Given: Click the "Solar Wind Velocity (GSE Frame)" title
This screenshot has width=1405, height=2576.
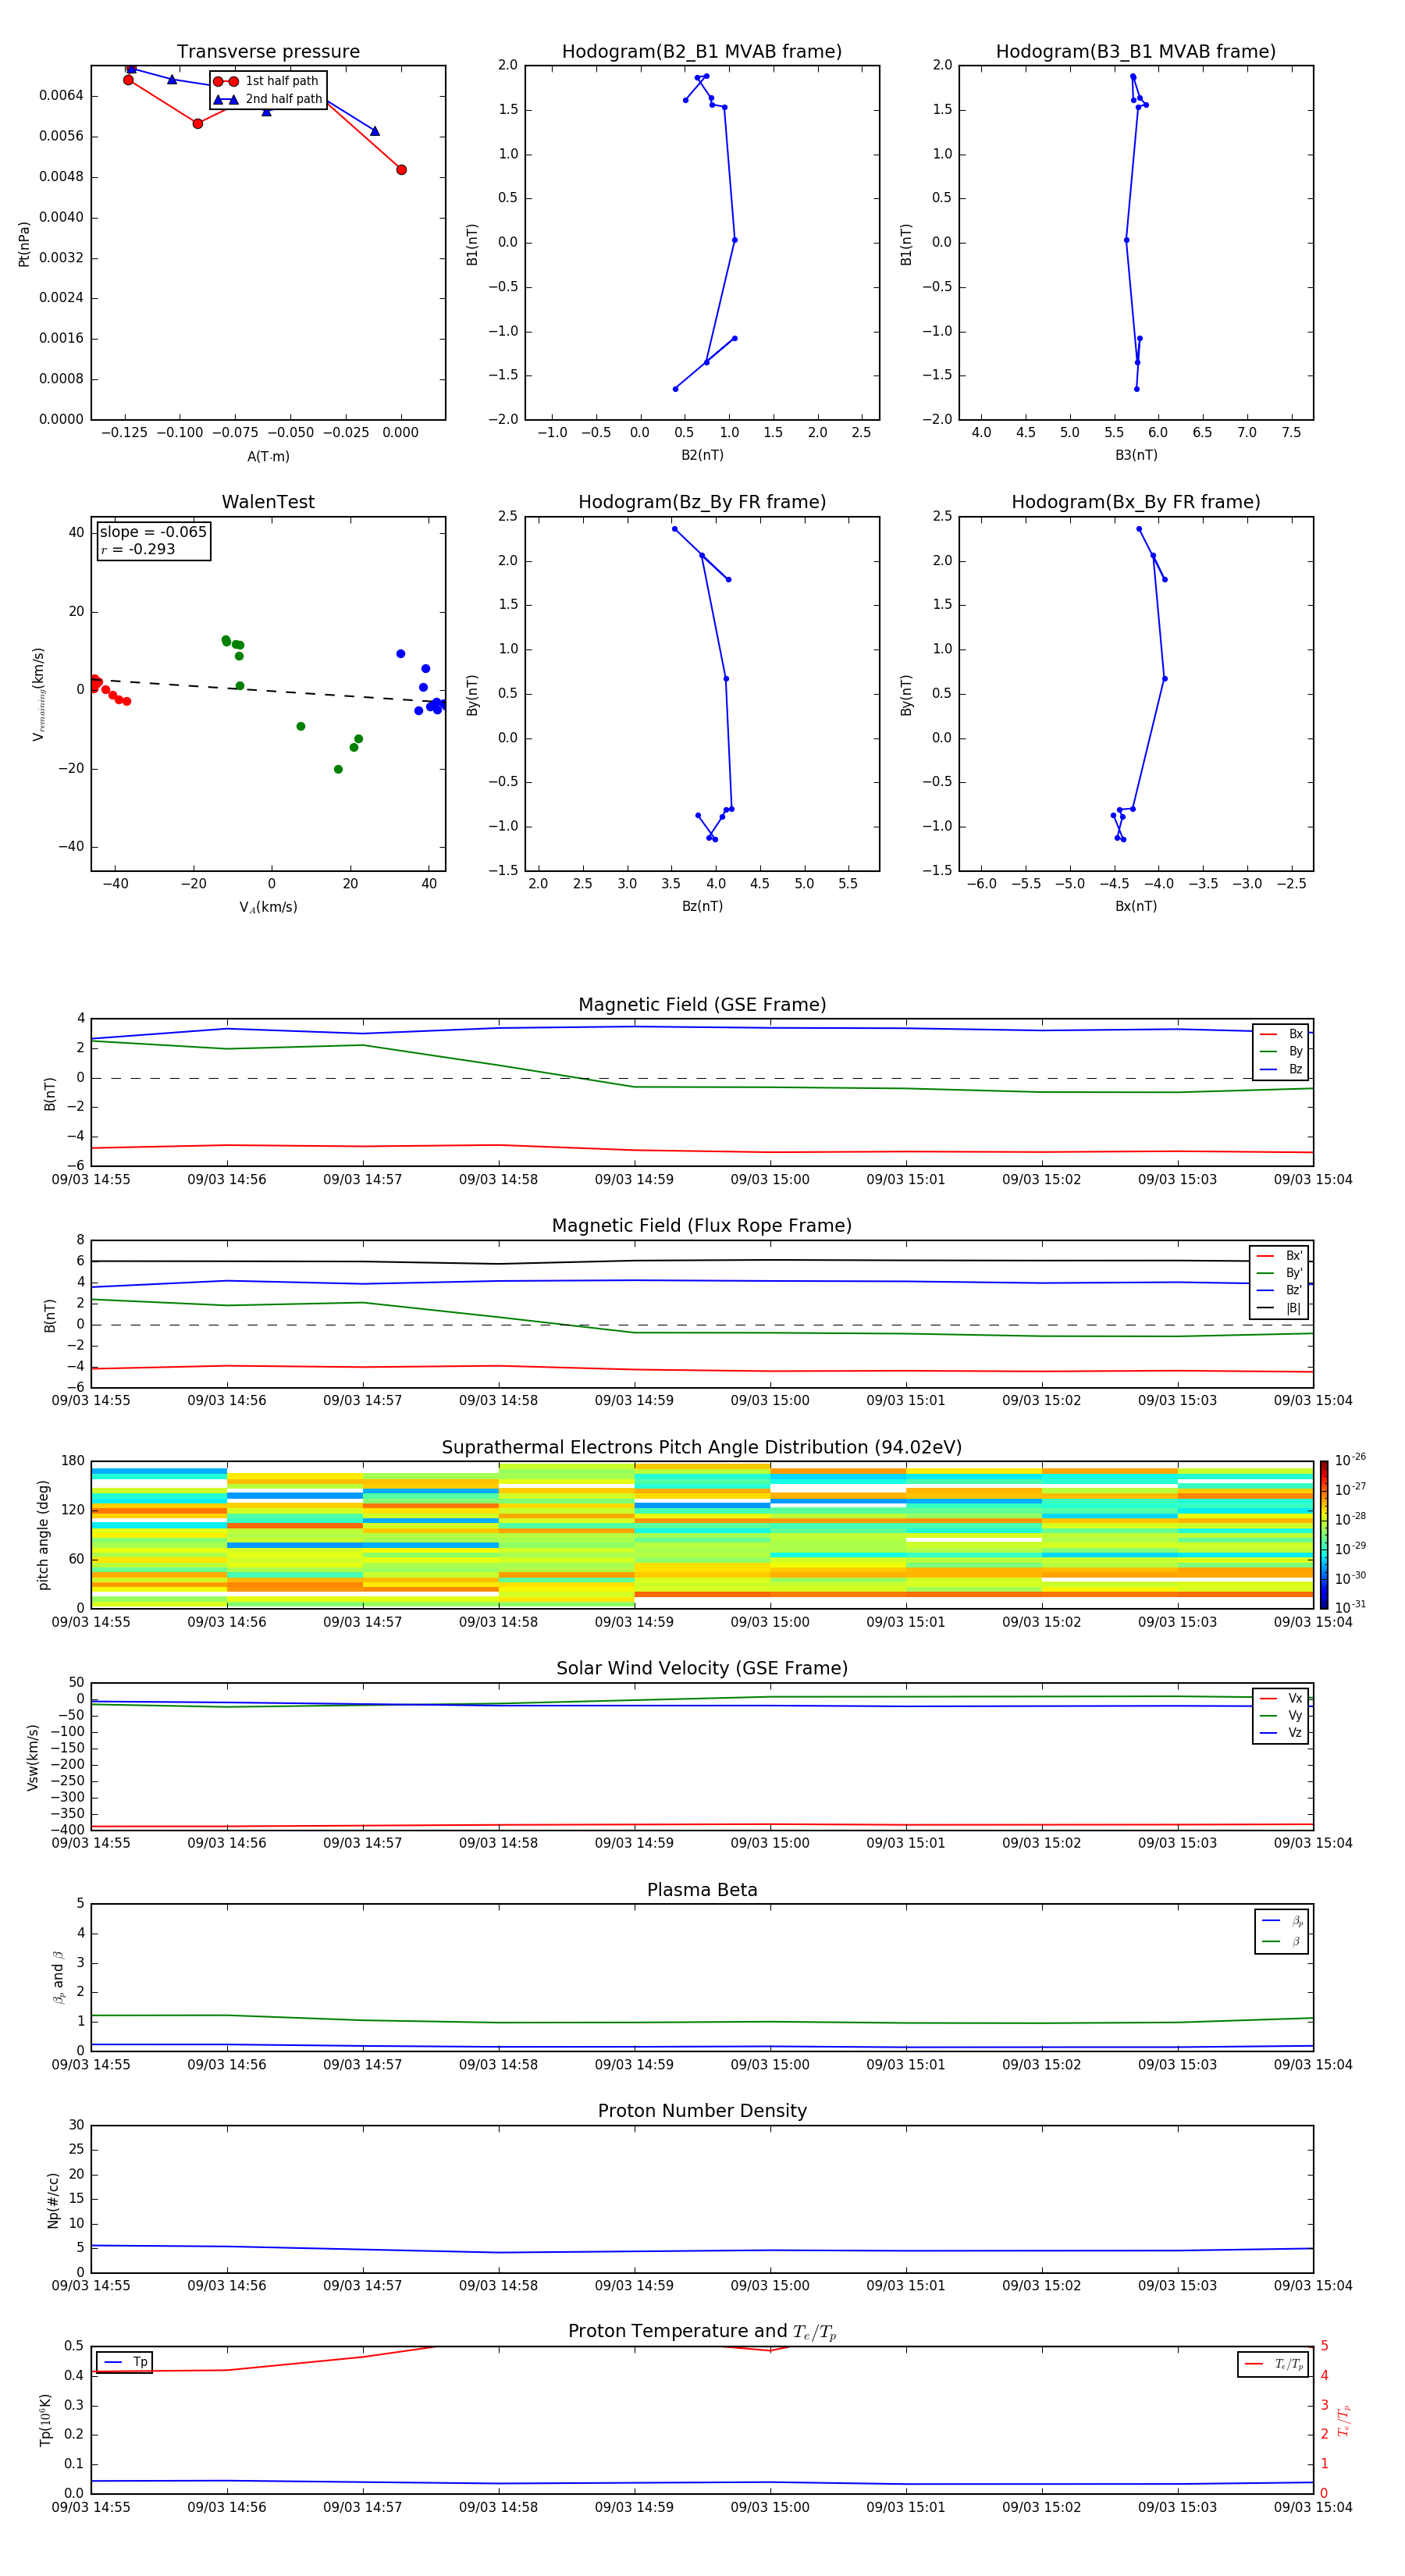Looking at the screenshot, I should coord(702,1668).
